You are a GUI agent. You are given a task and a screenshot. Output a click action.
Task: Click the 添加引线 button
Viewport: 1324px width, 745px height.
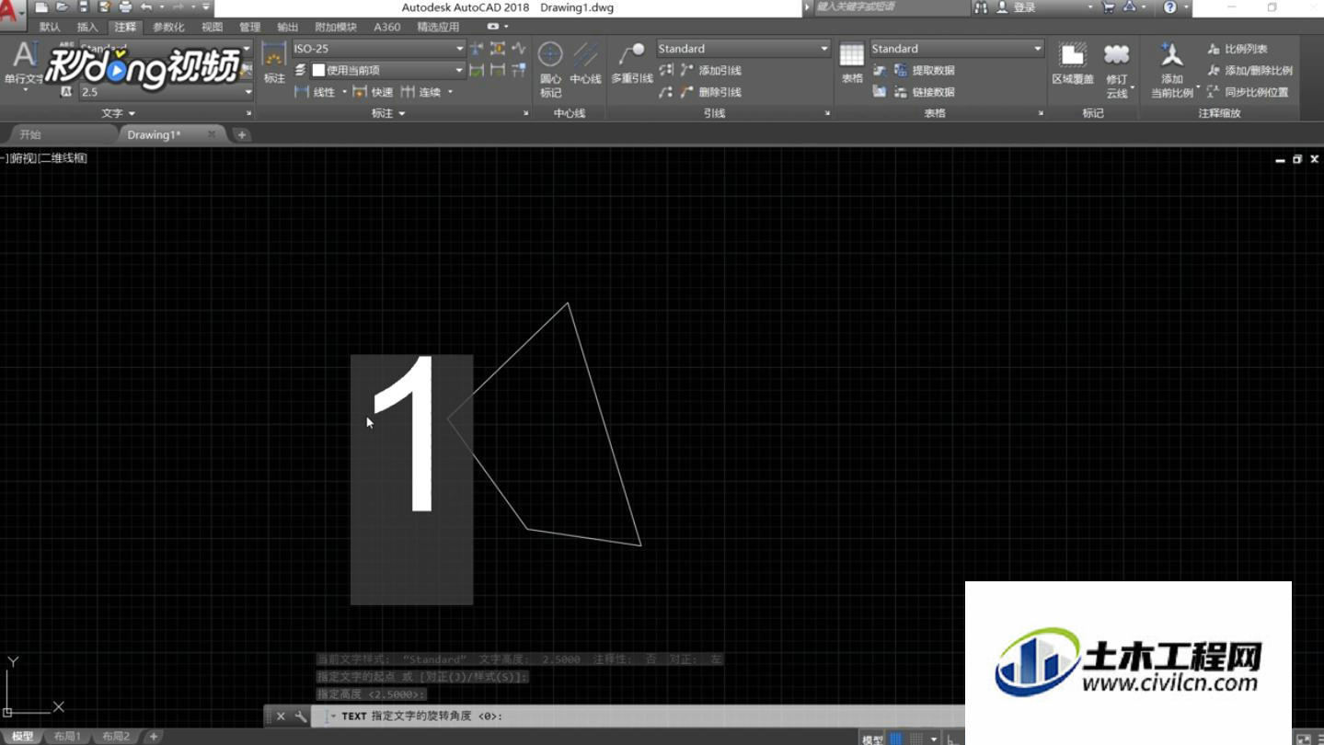710,70
